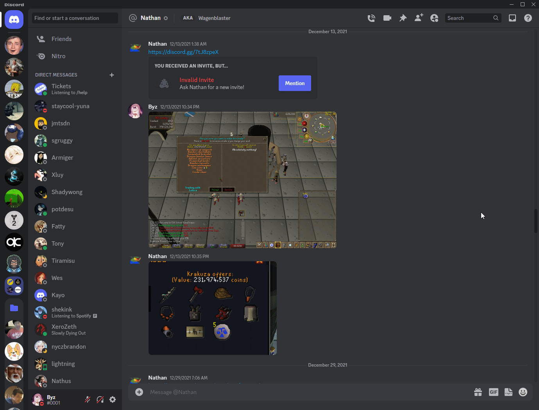Click Byz username on screenshot message
The height and width of the screenshot is (410, 539).
click(x=152, y=107)
